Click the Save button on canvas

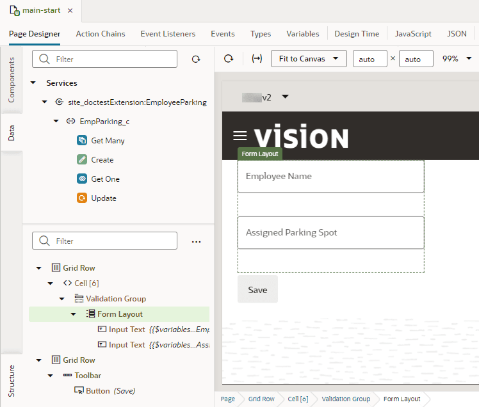(258, 289)
